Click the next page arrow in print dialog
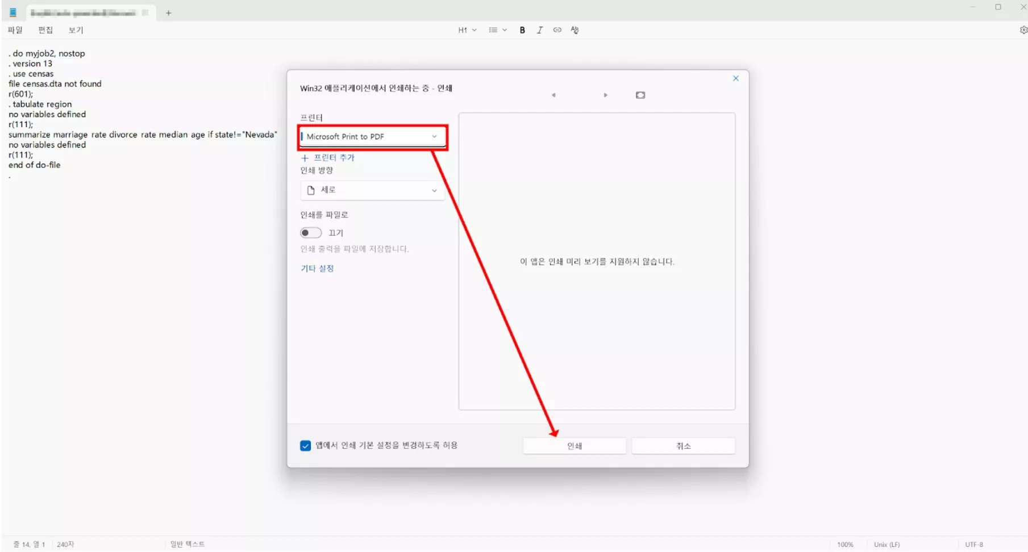The width and height of the screenshot is (1028, 552). [x=605, y=95]
